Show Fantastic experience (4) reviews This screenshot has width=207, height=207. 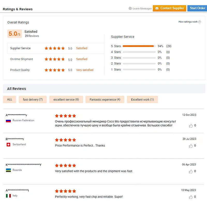click(x=105, y=100)
